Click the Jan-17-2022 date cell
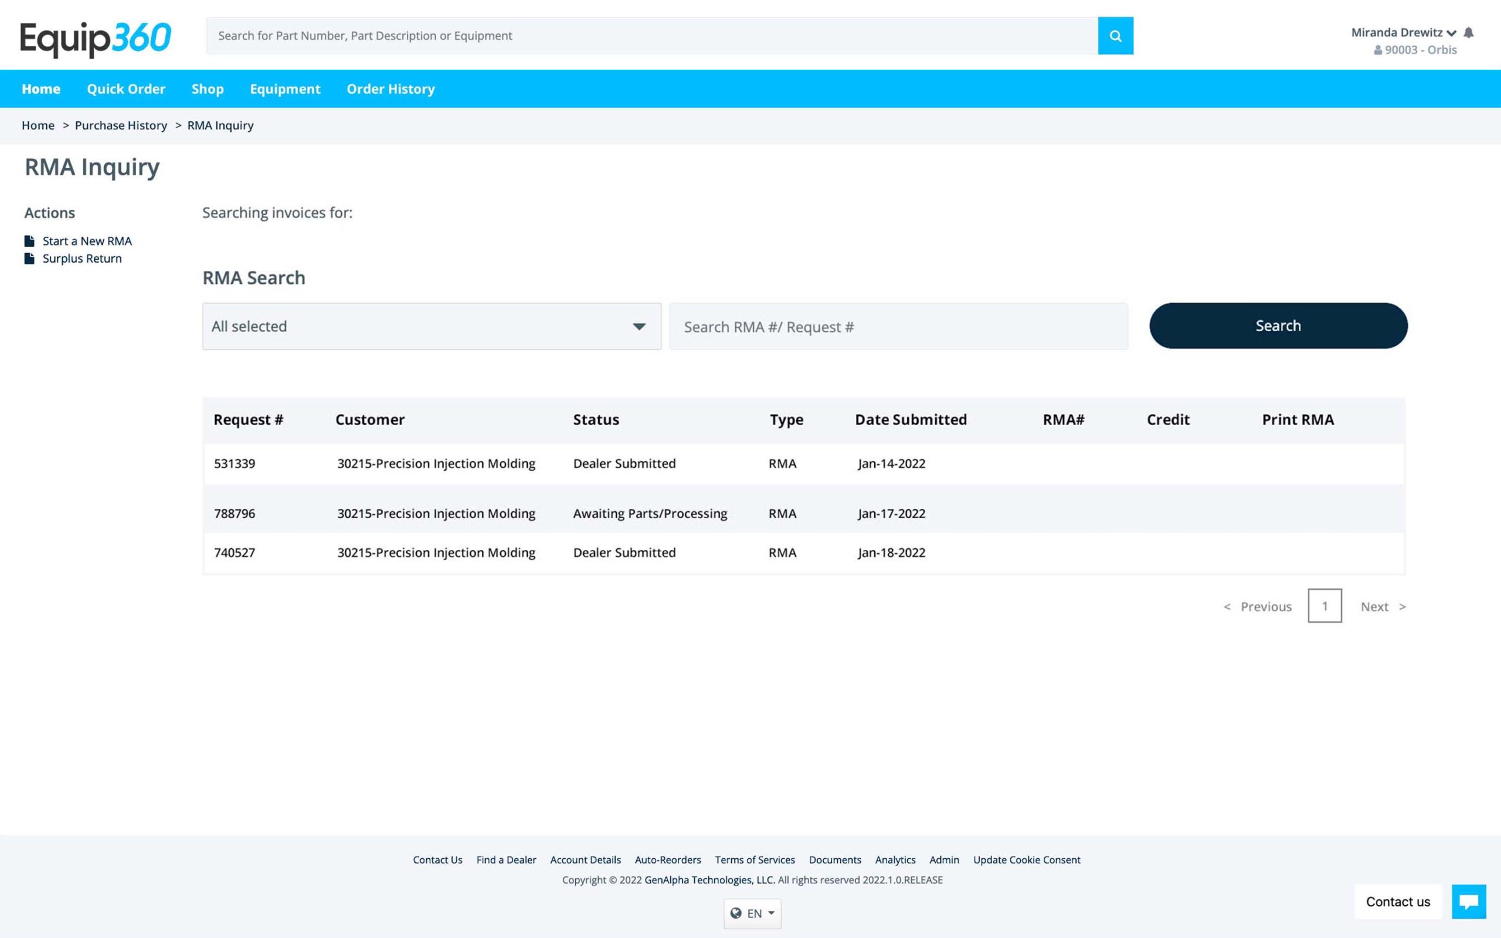This screenshot has height=938, width=1501. point(891,514)
